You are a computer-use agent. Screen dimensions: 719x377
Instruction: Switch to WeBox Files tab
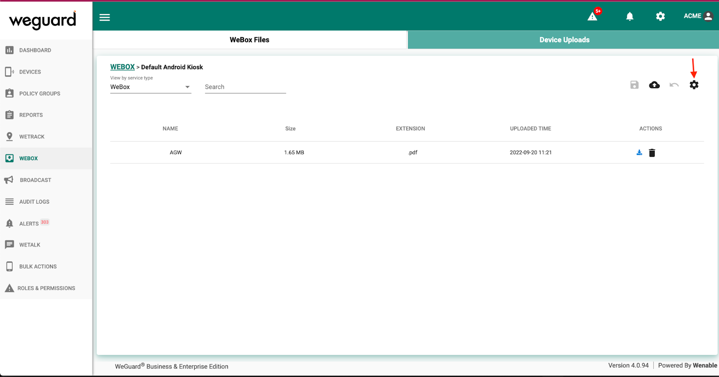tap(249, 40)
